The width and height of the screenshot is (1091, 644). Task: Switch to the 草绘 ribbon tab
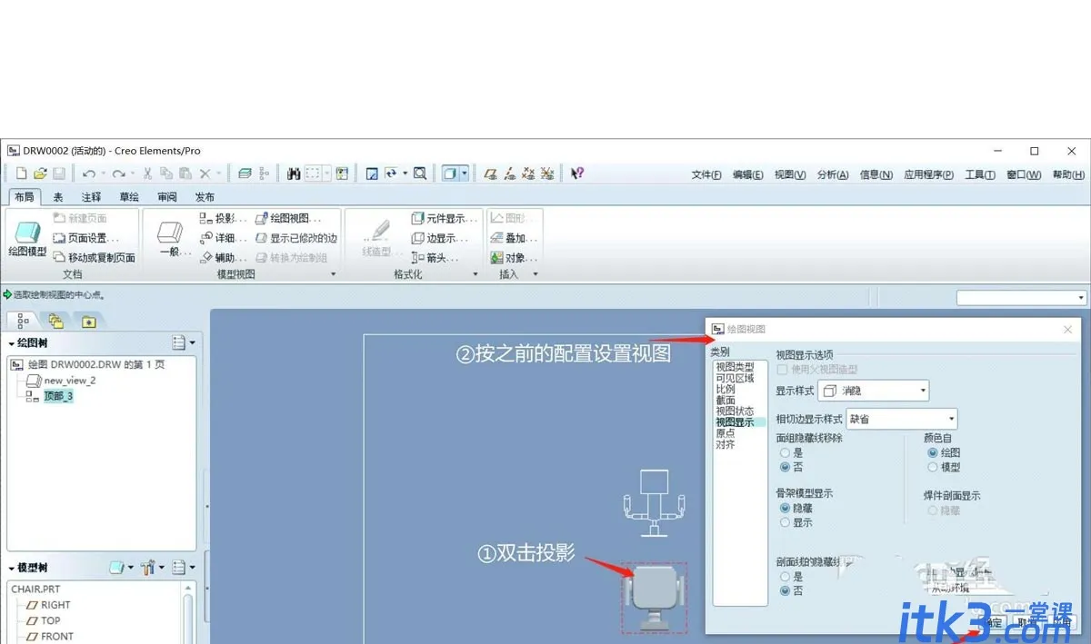pyautogui.click(x=129, y=197)
